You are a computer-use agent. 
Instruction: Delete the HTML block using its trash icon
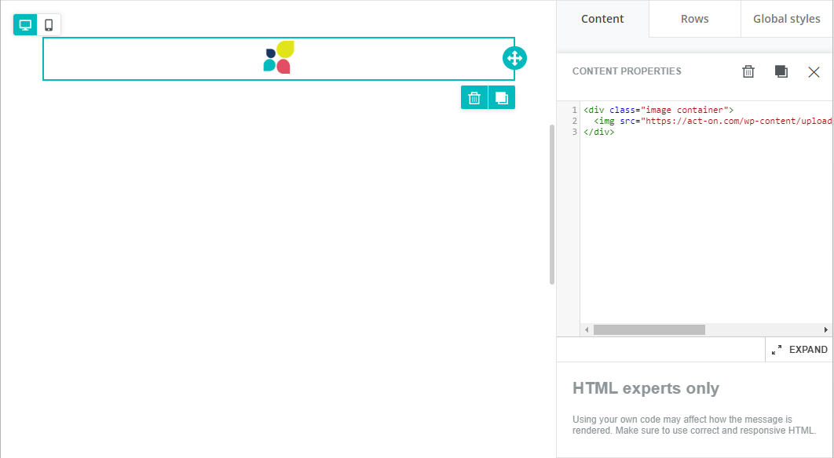(474, 97)
